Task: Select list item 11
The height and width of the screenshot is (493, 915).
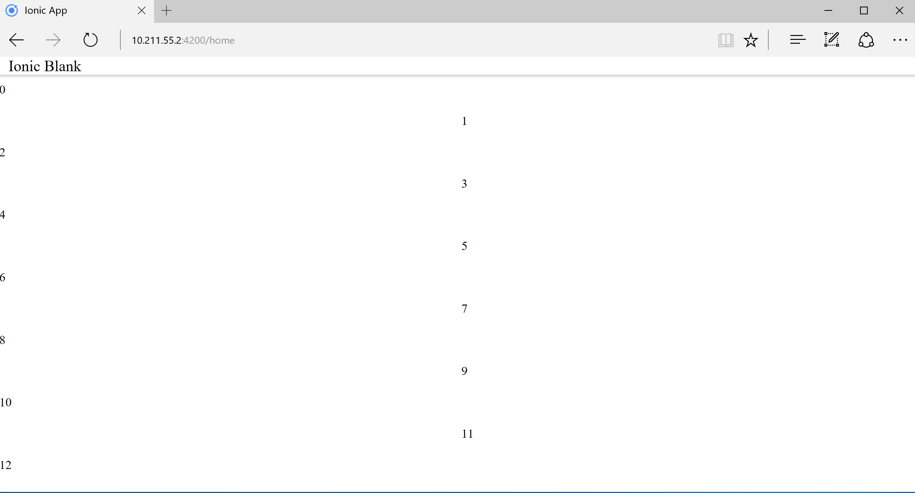Action: (467, 433)
